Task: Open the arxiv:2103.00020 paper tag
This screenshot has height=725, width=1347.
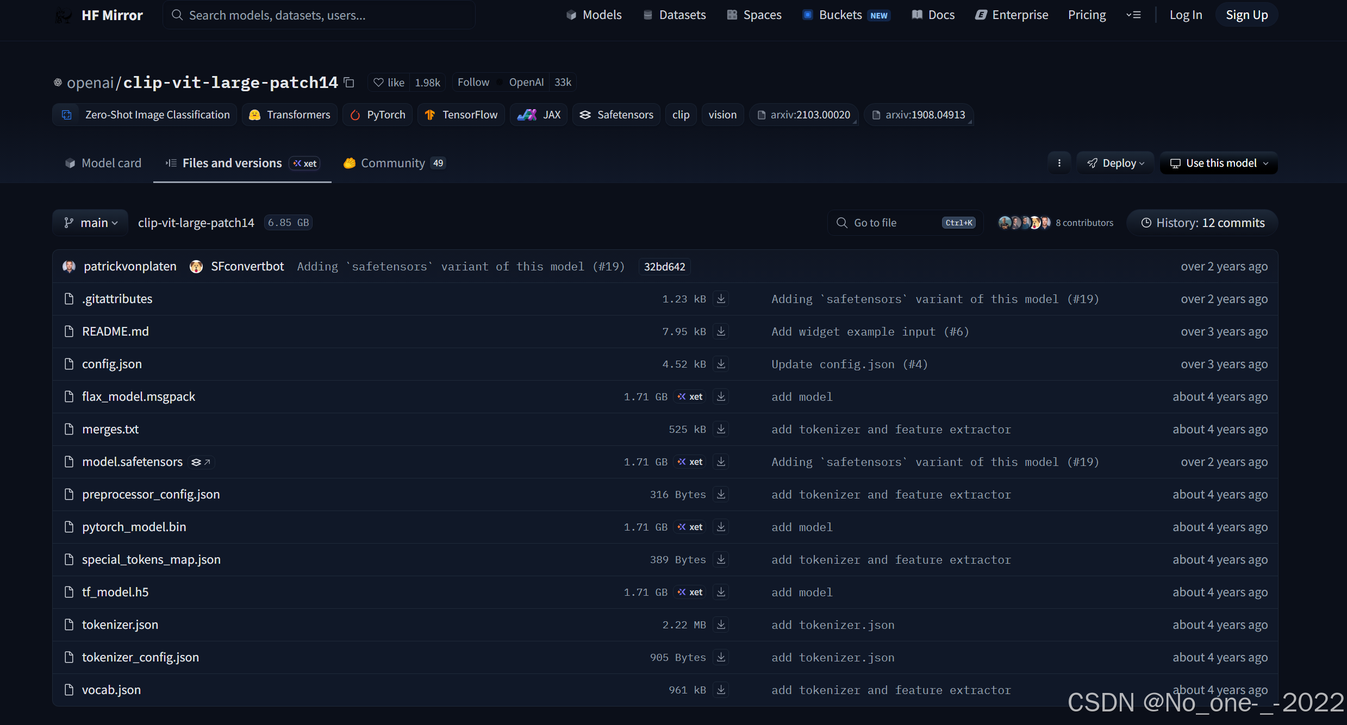Action: click(803, 115)
